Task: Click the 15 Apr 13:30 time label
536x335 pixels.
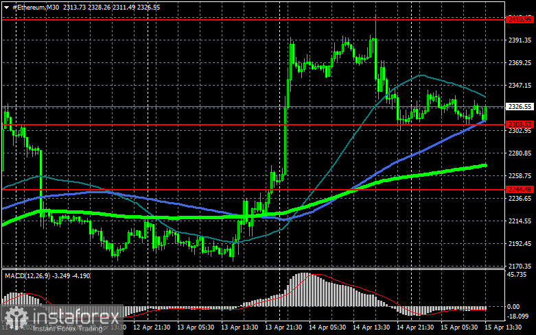Action: (503, 327)
